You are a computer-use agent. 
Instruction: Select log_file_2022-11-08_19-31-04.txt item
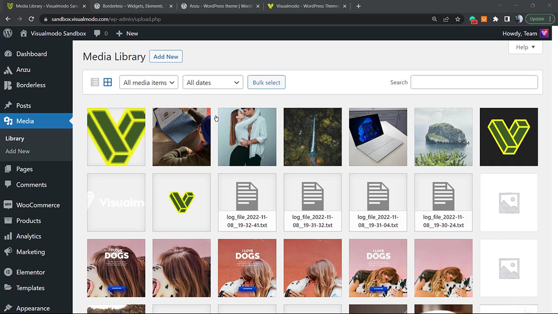click(378, 202)
